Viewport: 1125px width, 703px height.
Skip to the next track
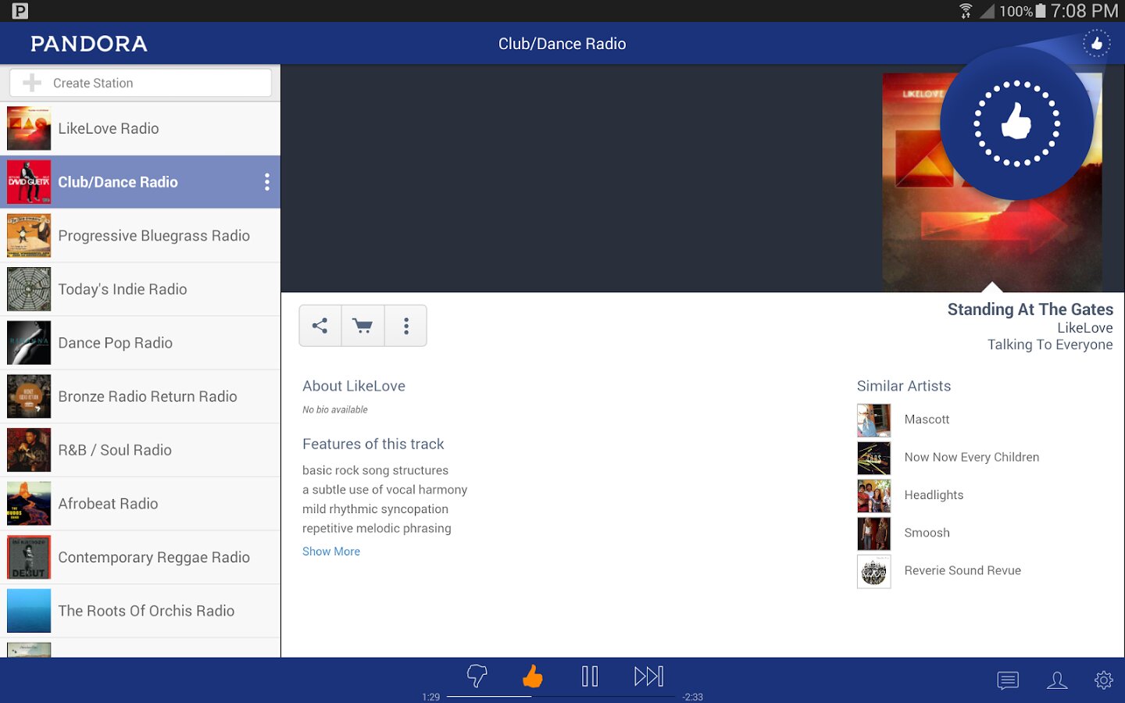[648, 676]
